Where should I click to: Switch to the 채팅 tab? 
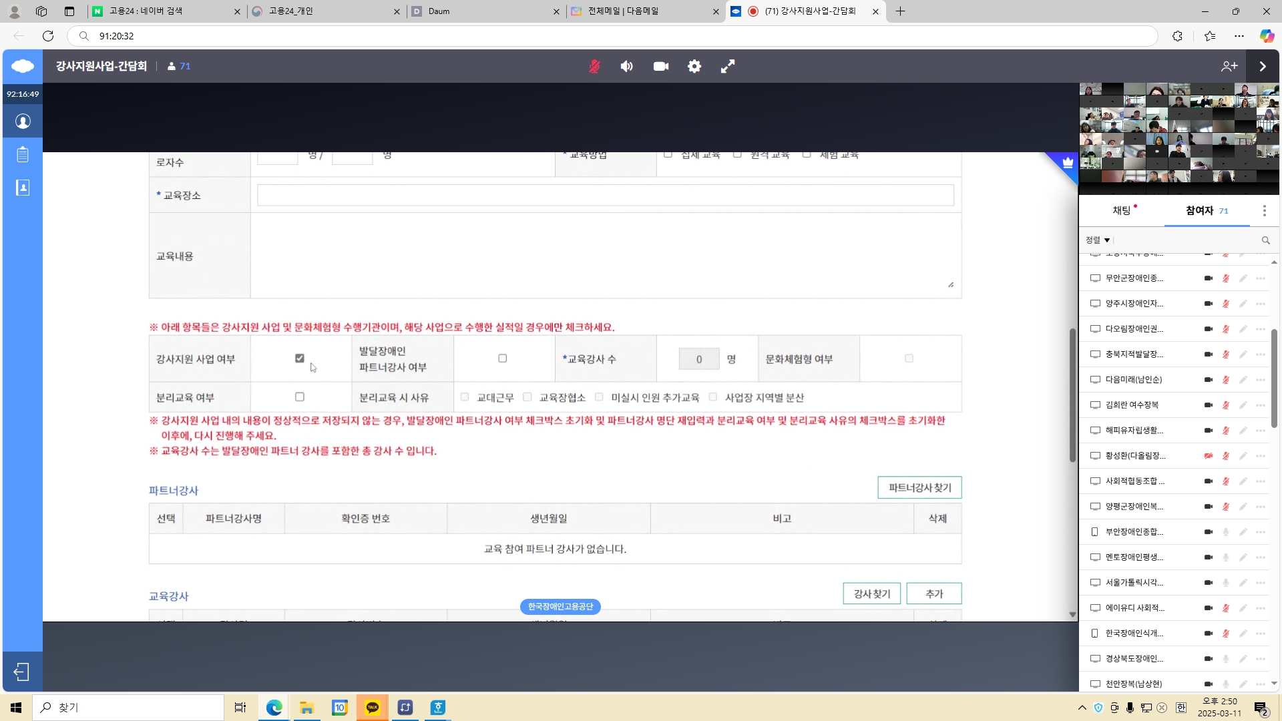[x=1122, y=211]
